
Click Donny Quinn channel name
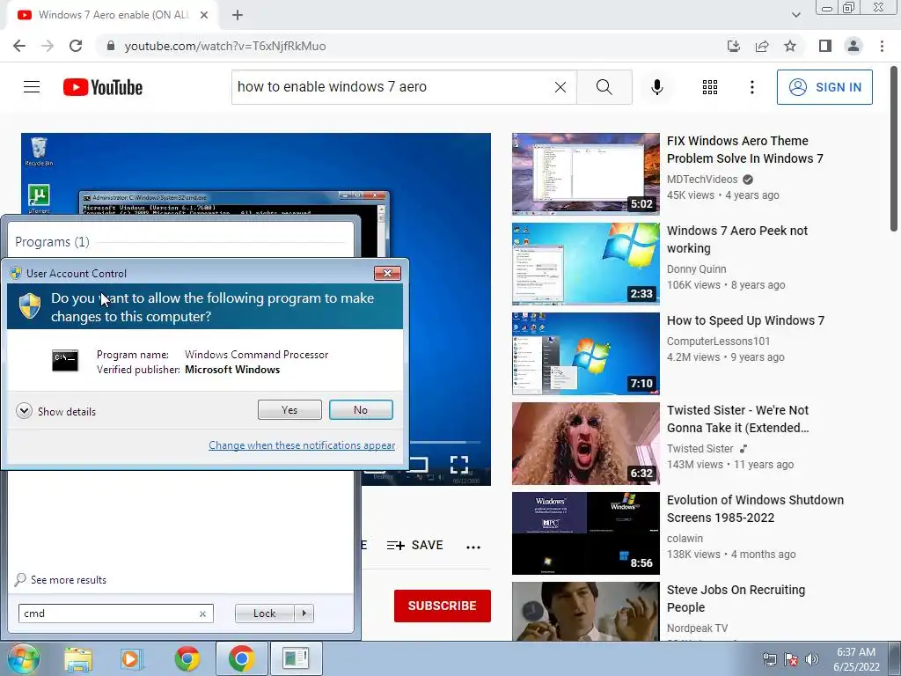pos(697,269)
